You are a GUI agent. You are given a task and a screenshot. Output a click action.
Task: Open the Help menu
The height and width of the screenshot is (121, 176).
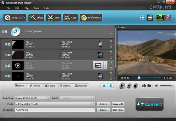click(47, 8)
